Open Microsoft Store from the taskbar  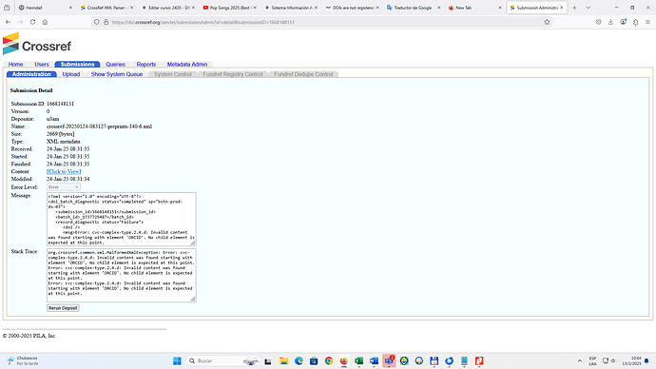click(314, 360)
